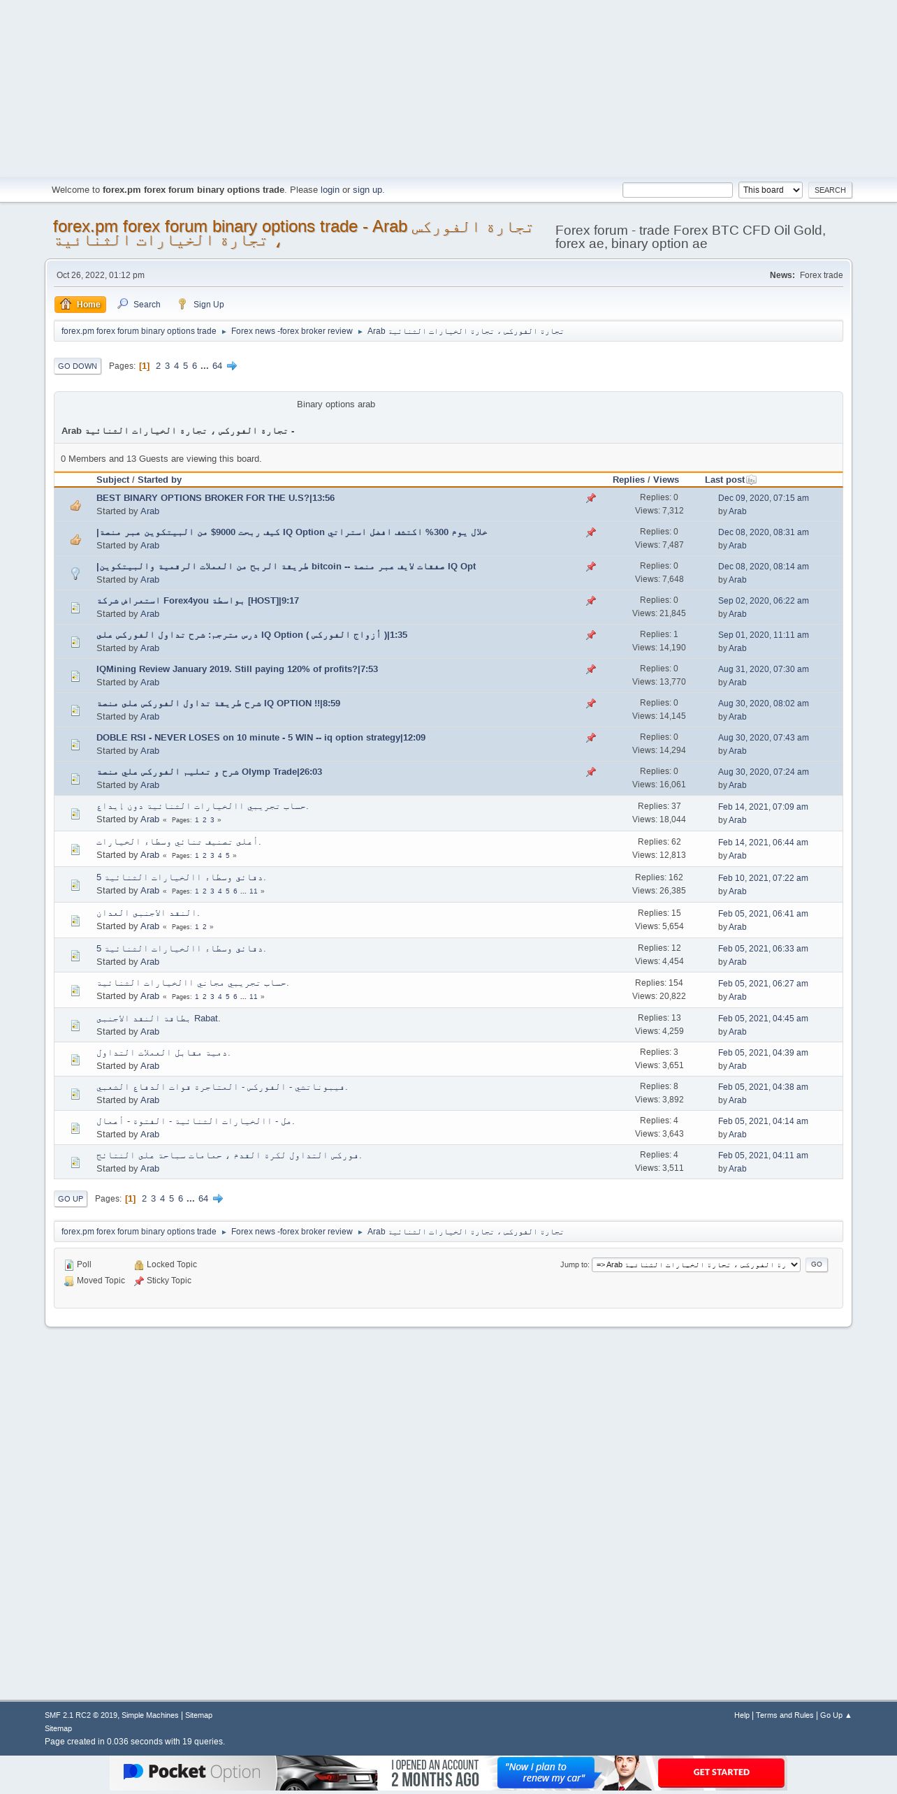897x1794 pixels.
Task: Open the Terms and Rules footer link
Action: 784,1715
